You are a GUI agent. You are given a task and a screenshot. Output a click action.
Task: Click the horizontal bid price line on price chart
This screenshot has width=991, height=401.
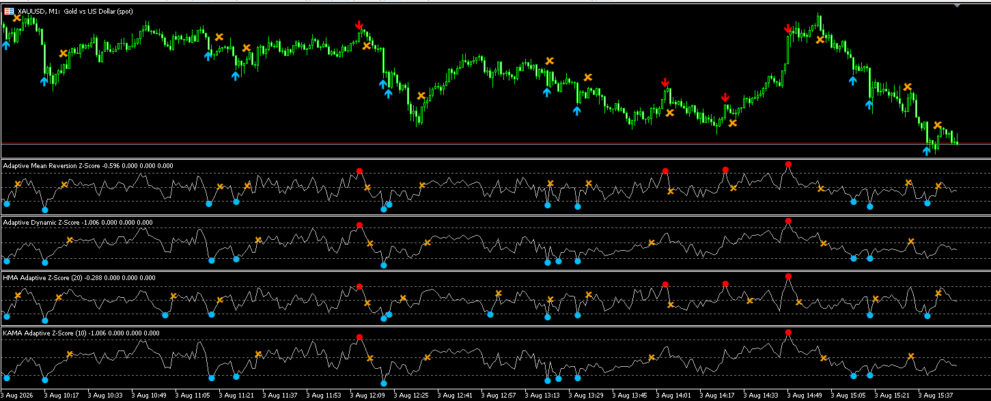click(x=495, y=143)
